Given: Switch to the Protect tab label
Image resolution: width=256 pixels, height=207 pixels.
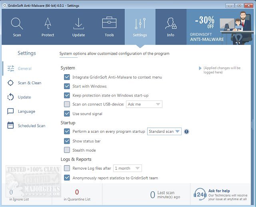Looking at the screenshot, I should point(48,35).
